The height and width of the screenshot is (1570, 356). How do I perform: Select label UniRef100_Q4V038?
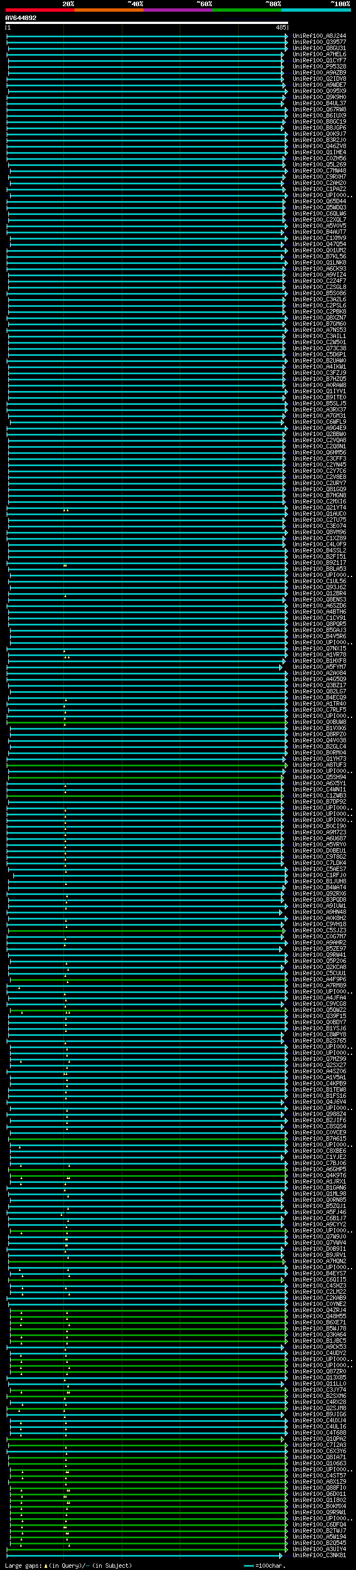(319, 741)
